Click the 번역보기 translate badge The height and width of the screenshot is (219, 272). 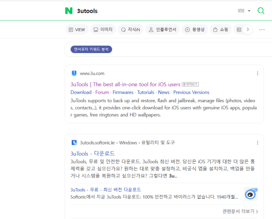tap(190, 84)
